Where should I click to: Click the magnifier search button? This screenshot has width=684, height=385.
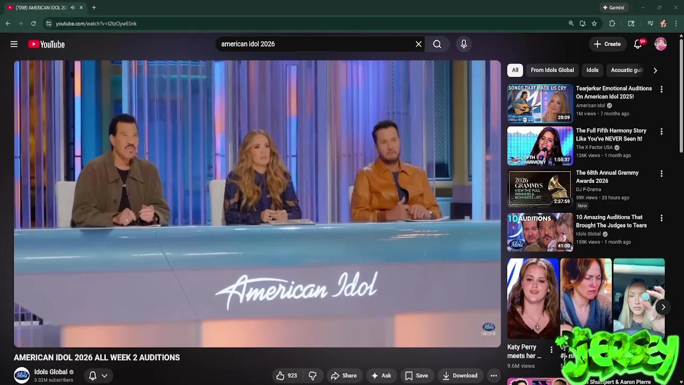437,44
